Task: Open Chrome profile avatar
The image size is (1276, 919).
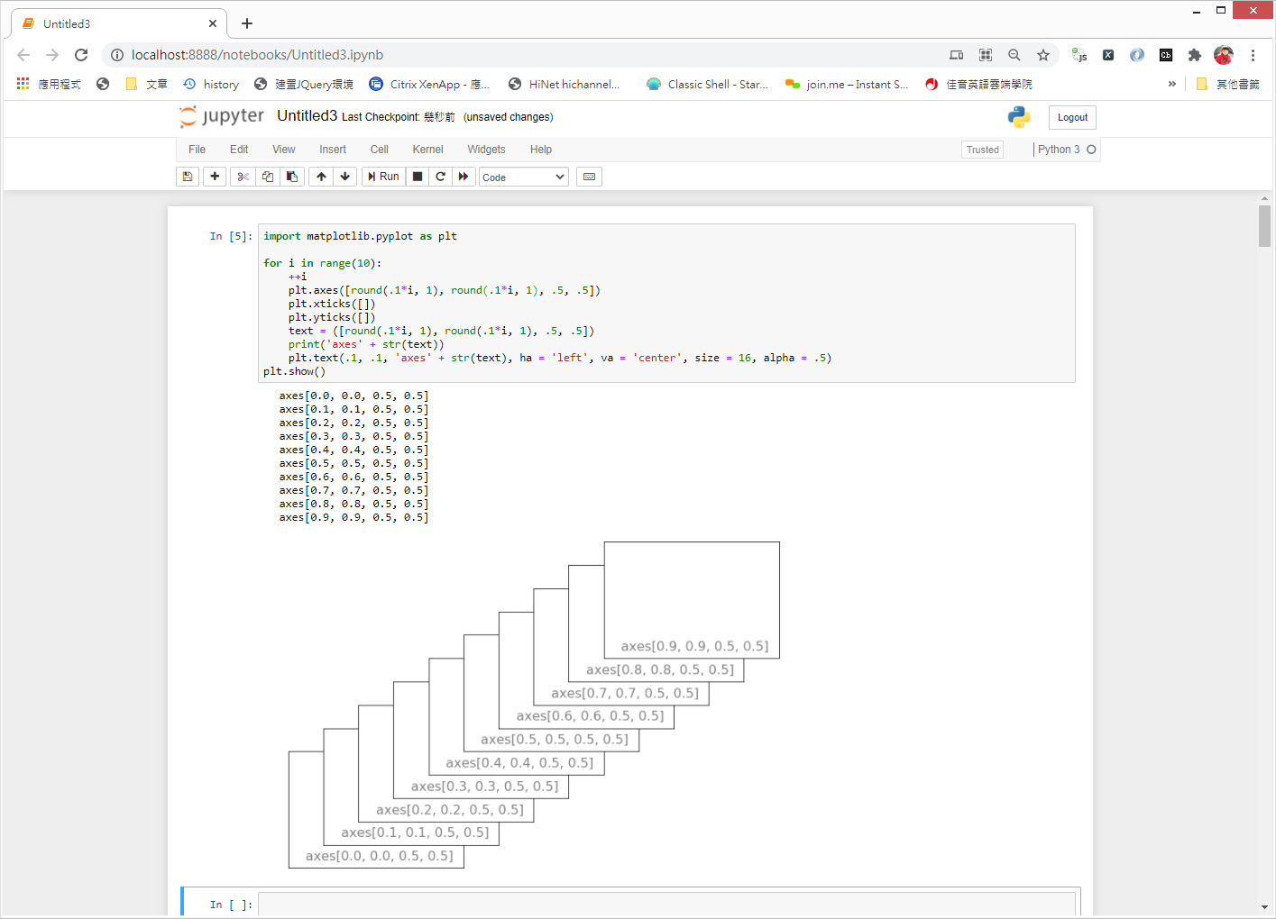Action: [x=1224, y=55]
